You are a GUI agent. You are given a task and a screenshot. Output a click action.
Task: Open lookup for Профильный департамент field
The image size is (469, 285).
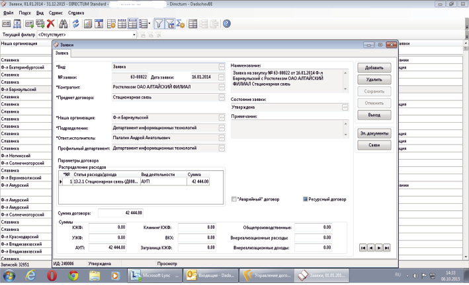pyautogui.click(x=222, y=148)
